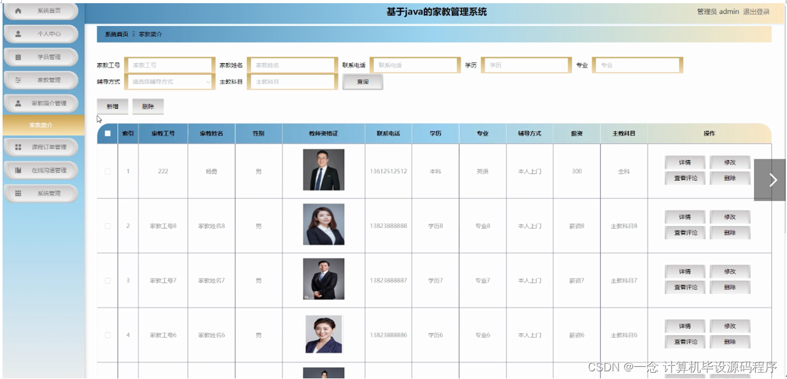Click 查看评论 for row 家教工号8
This screenshot has height=379, width=787.
click(685, 233)
